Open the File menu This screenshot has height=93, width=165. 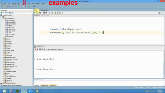click(x=2, y=4)
